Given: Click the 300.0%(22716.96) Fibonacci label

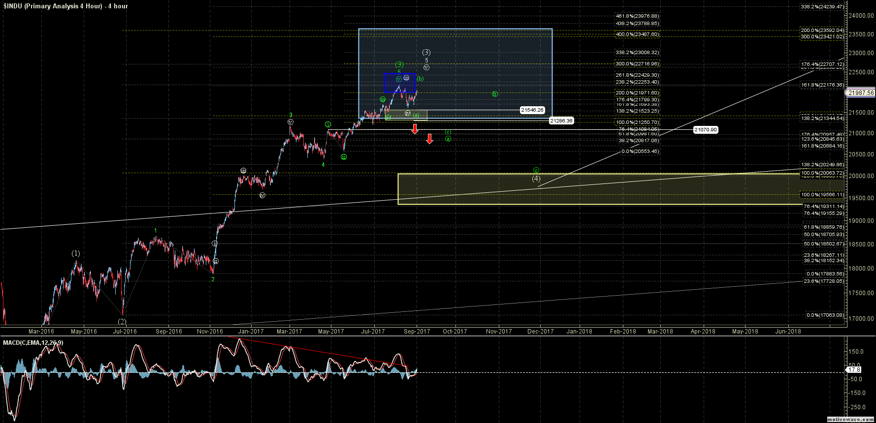Looking at the screenshot, I should pyautogui.click(x=637, y=64).
